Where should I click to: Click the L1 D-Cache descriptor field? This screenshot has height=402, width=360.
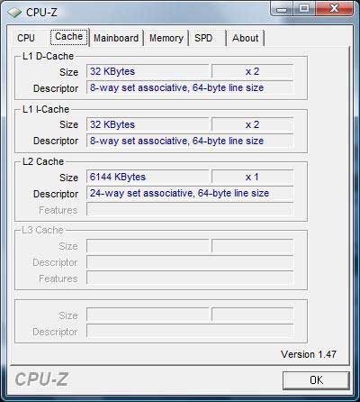click(x=190, y=87)
